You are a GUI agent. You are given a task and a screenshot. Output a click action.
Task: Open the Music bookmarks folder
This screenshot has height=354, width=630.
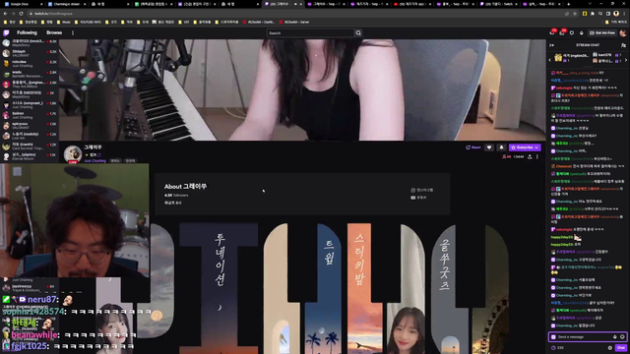(x=64, y=22)
